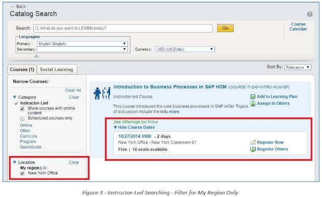Clear the Category filter
This screenshot has width=322, height=197.
(x=74, y=97)
